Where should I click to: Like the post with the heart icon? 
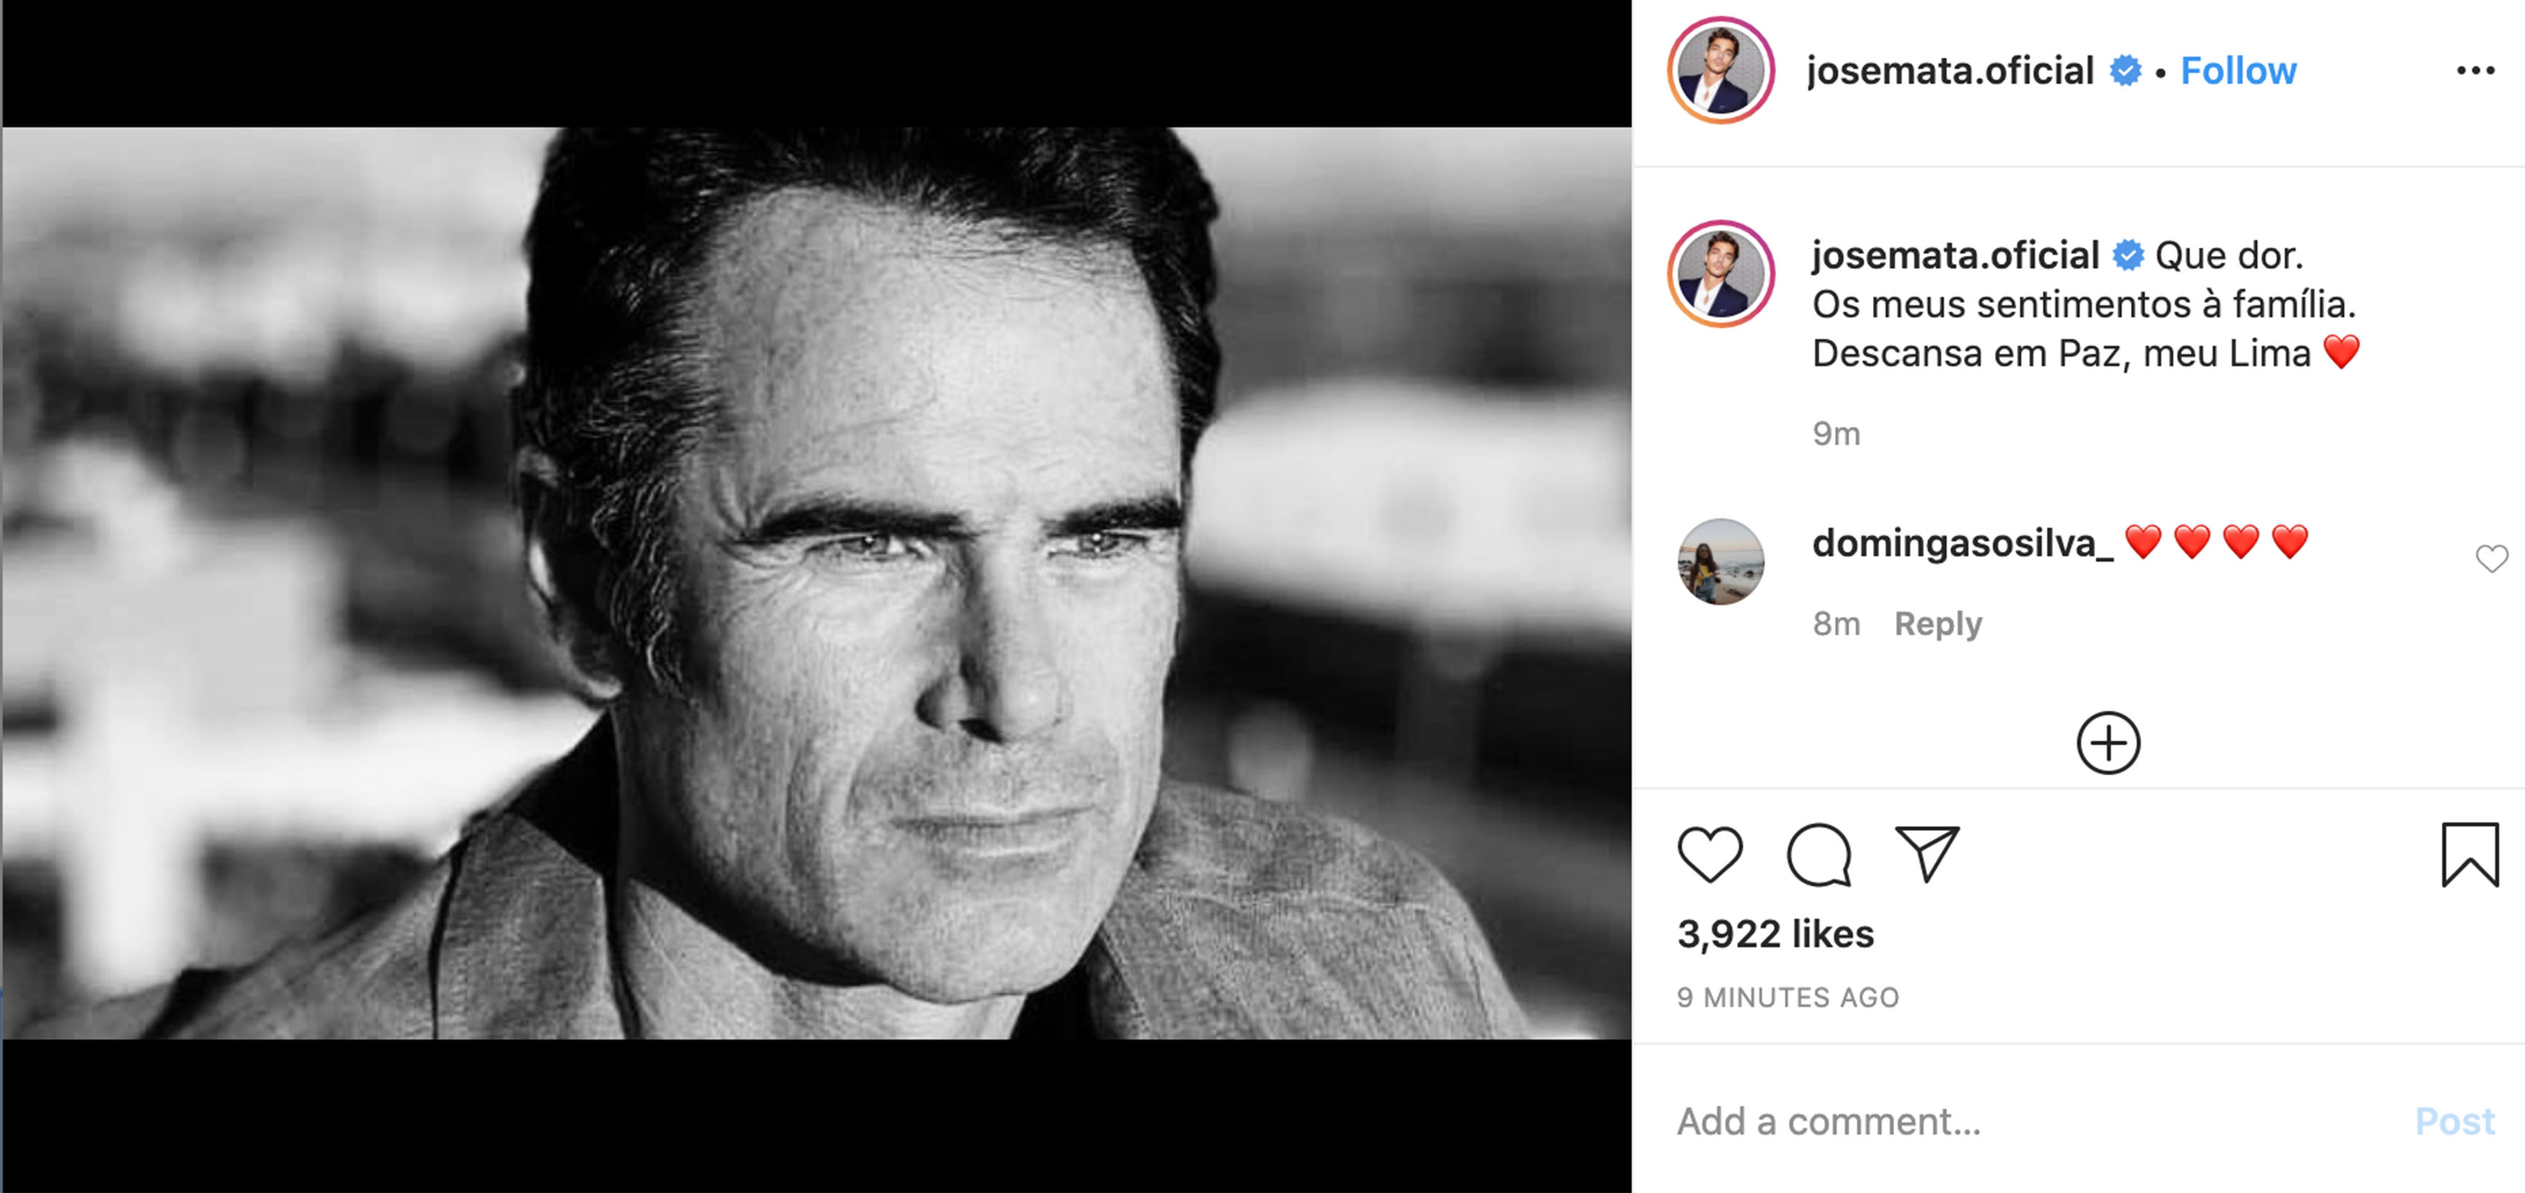1710,854
